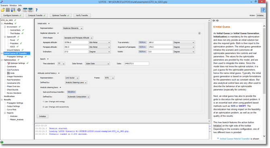This screenshot has height=148, width=270.
Task: Open the Scenario menu
Action: point(4,5)
